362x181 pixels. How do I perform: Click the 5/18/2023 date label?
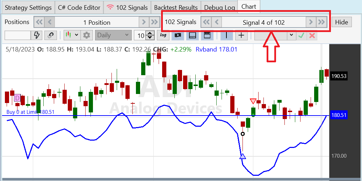[x=20, y=49]
